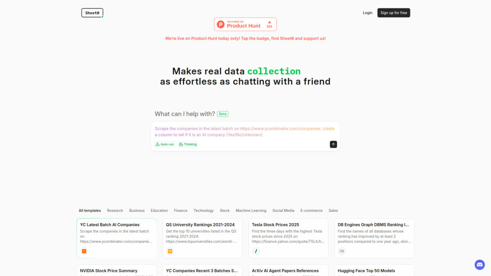Open the Product Hunt badge

(x=245, y=24)
